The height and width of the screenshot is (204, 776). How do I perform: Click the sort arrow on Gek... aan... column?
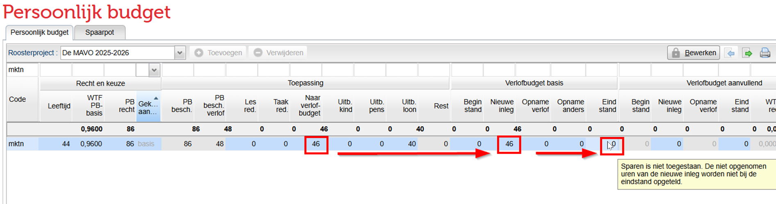(x=156, y=98)
